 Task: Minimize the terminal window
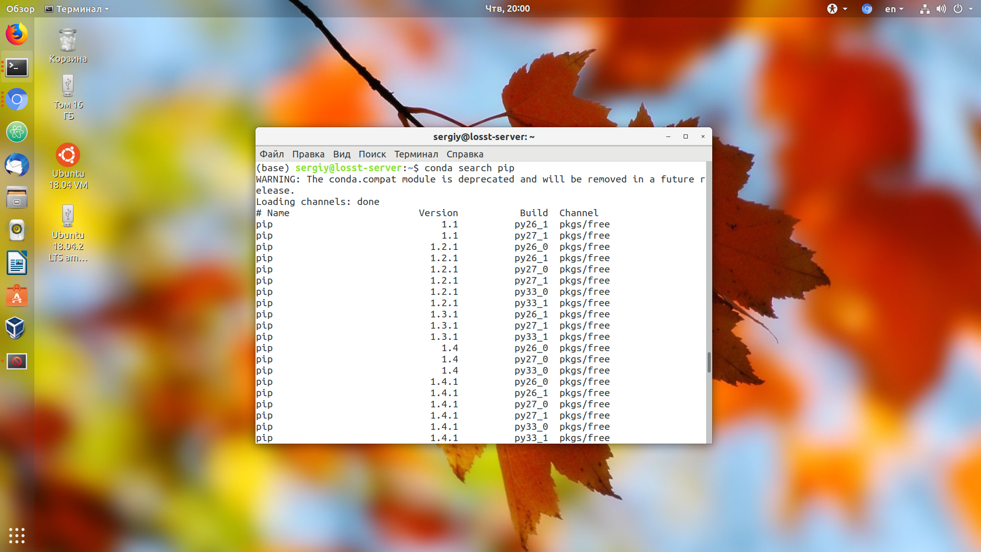tap(668, 136)
